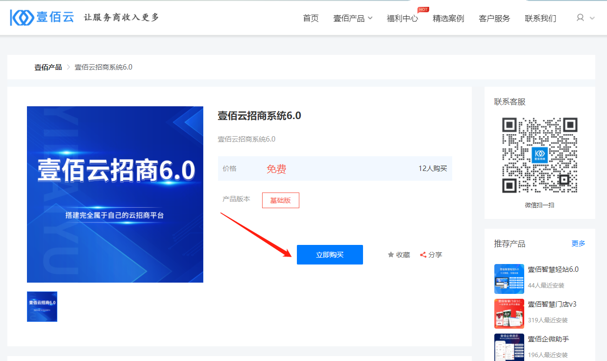Open the user account icon
Viewport: 607px width, 361px height.
pyautogui.click(x=581, y=18)
